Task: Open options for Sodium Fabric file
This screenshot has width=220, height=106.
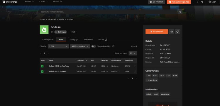Action: pyautogui.click(x=135, y=72)
